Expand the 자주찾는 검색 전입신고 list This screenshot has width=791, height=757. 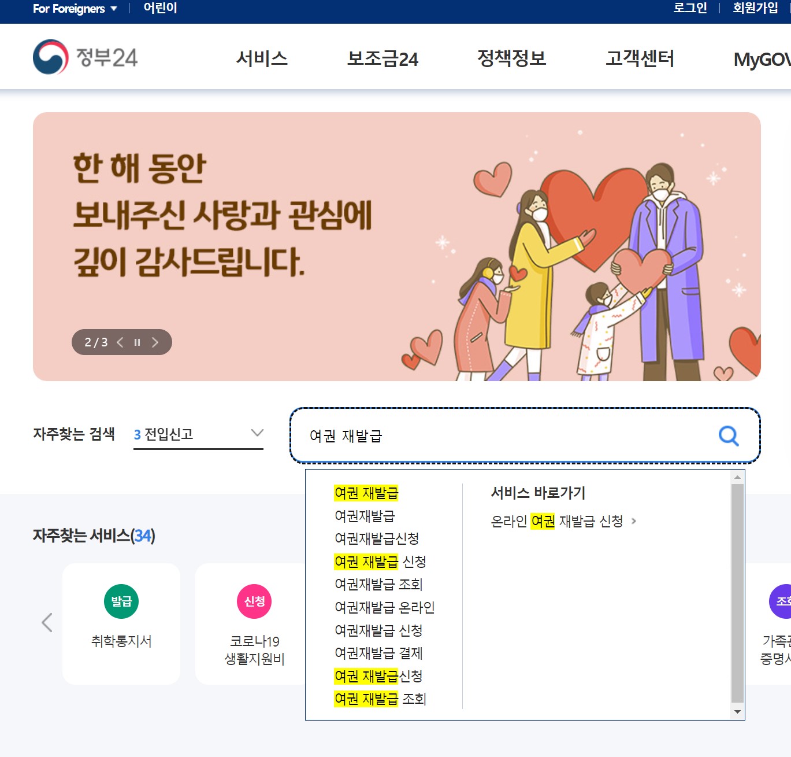click(x=198, y=434)
